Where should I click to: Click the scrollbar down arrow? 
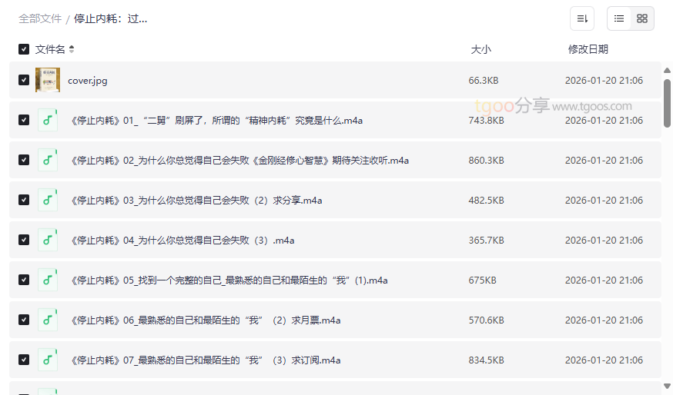click(x=667, y=386)
